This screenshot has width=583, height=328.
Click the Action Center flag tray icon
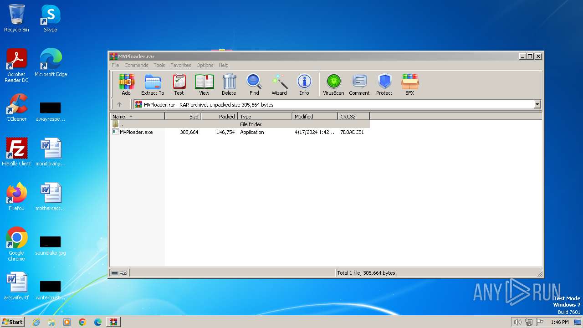540,322
